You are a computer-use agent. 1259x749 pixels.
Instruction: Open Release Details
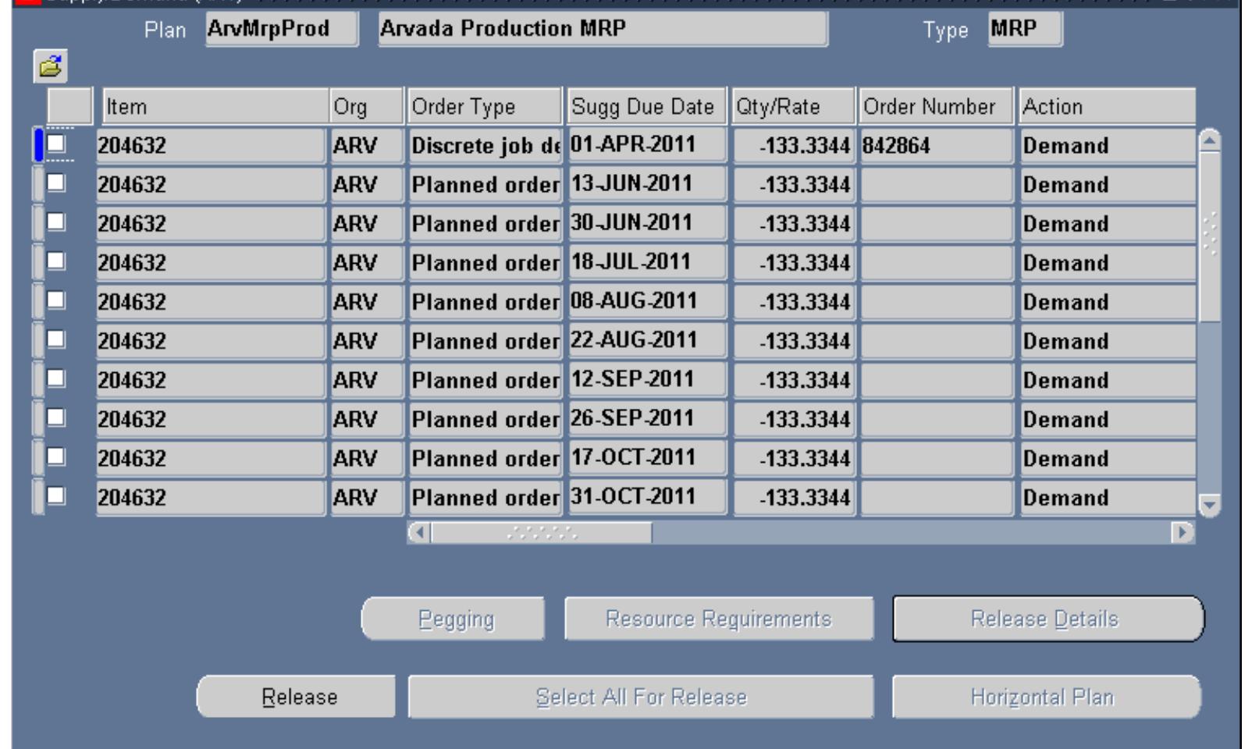[x=1047, y=619]
